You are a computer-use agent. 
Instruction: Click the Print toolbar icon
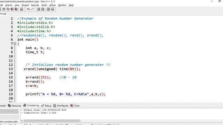click(x=22, y=9)
